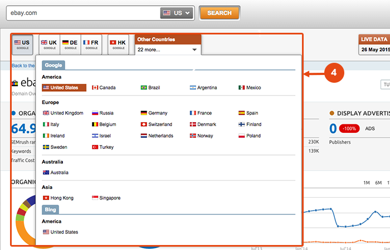The width and height of the screenshot is (390, 250).
Task: Open the Bing section tab in dropdown
Action: [x=50, y=209]
